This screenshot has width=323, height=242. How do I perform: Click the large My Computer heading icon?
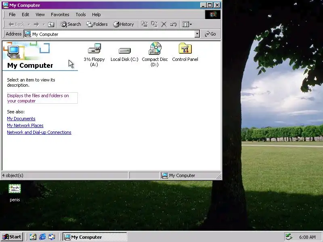14,52
